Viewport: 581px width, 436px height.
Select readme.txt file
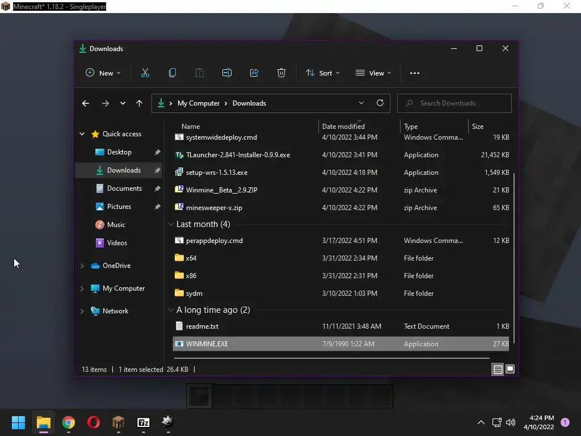(341, 326)
